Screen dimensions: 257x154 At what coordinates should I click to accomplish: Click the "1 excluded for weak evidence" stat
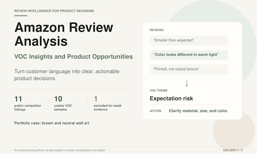[107, 103]
